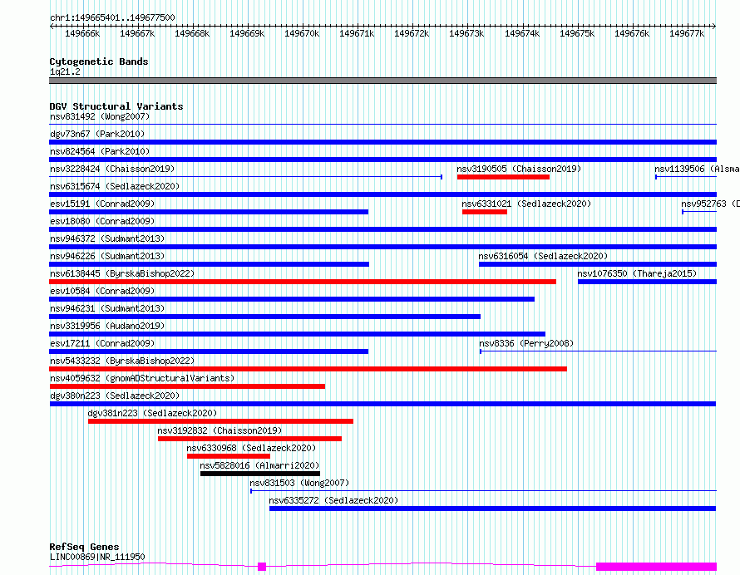
Task: Select the RefSeq Genes track title
Action: point(85,548)
